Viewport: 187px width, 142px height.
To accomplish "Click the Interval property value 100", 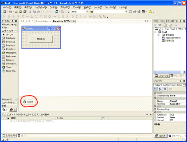I will point(178,120).
